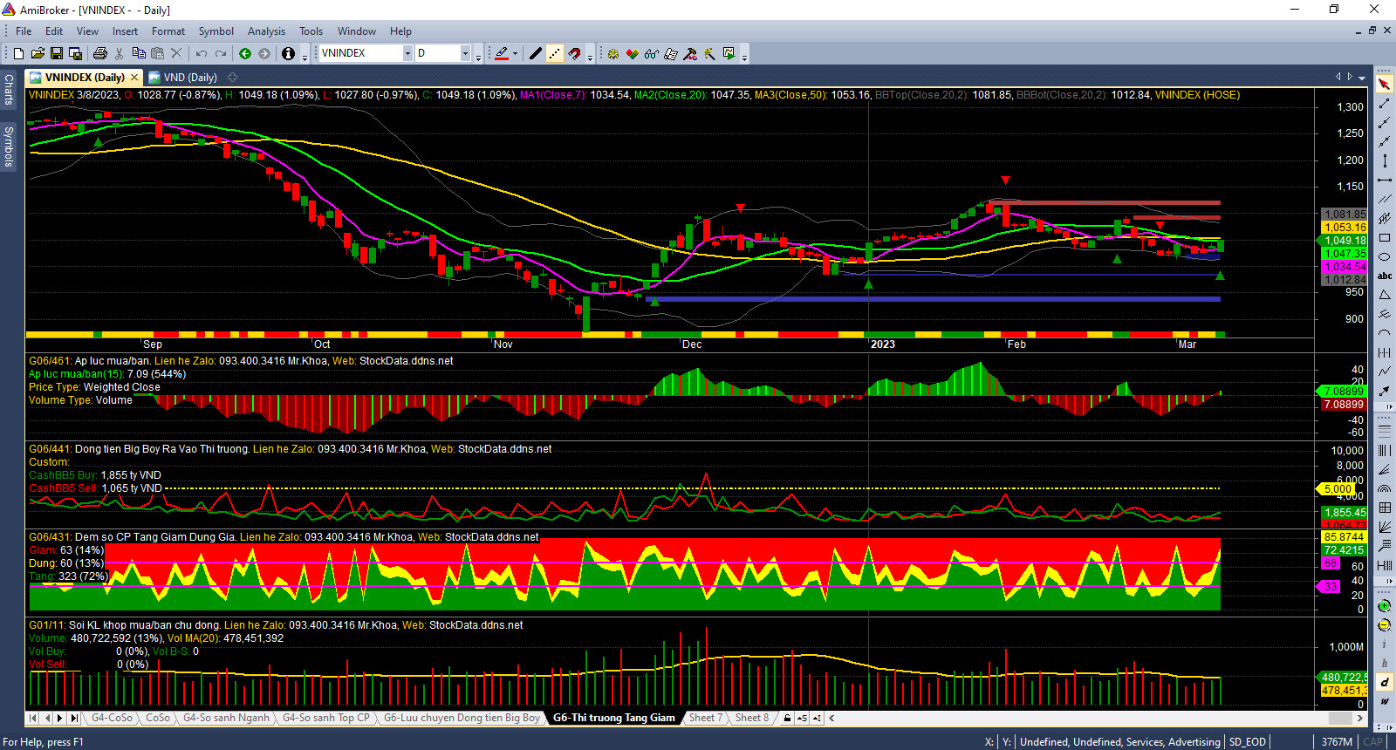Select the Parallel lines tool
Viewport: 1396px width, 750px height.
pyautogui.click(x=1385, y=199)
